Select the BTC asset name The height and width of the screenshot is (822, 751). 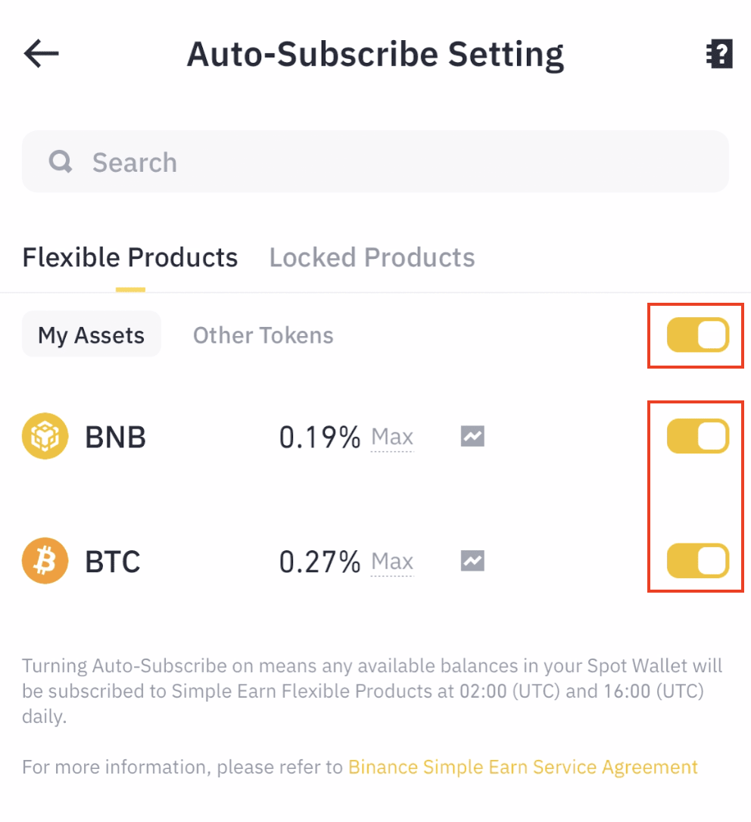click(113, 562)
